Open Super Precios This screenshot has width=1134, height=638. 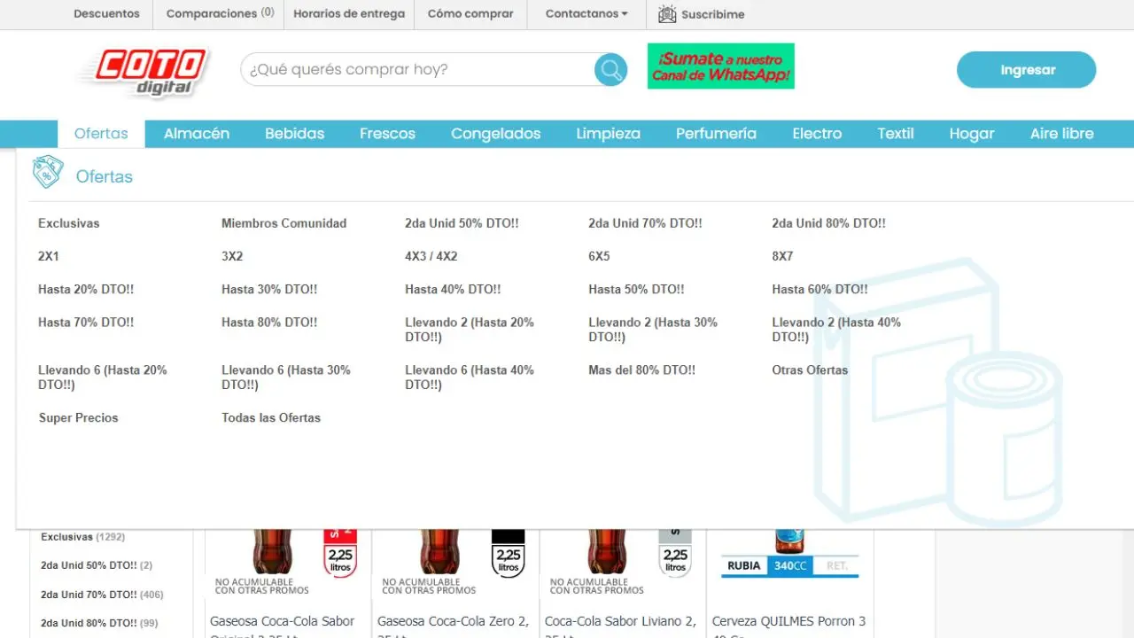pyautogui.click(x=78, y=418)
